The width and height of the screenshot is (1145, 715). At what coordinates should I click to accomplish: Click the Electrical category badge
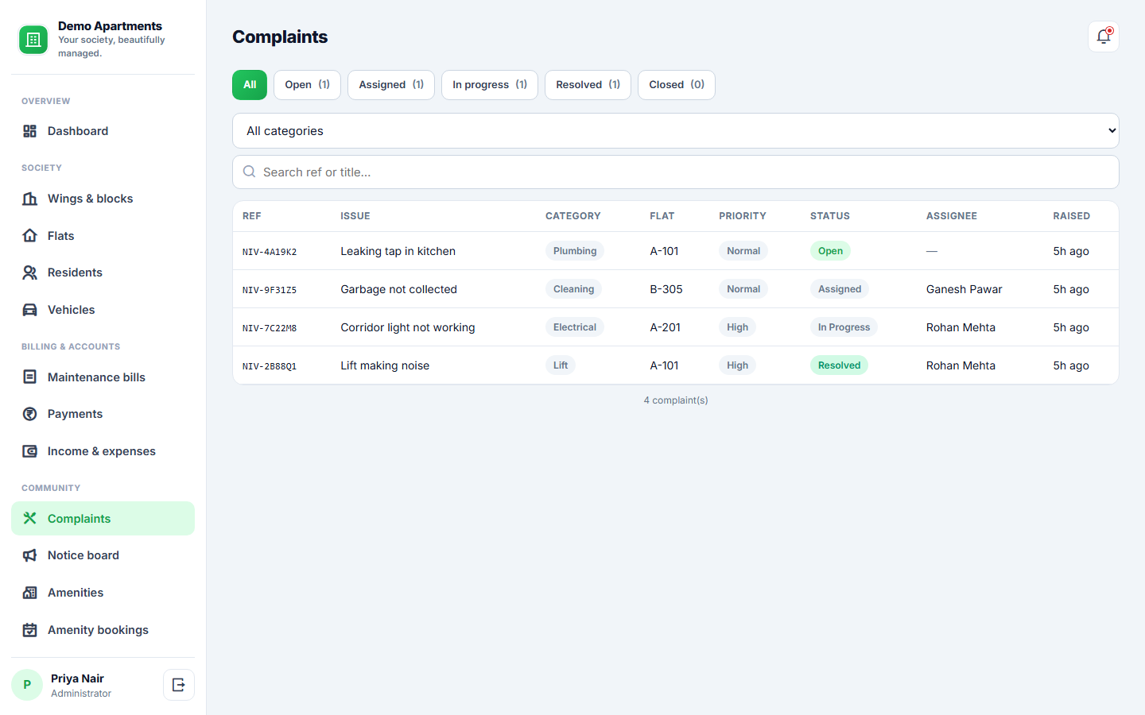pos(574,327)
